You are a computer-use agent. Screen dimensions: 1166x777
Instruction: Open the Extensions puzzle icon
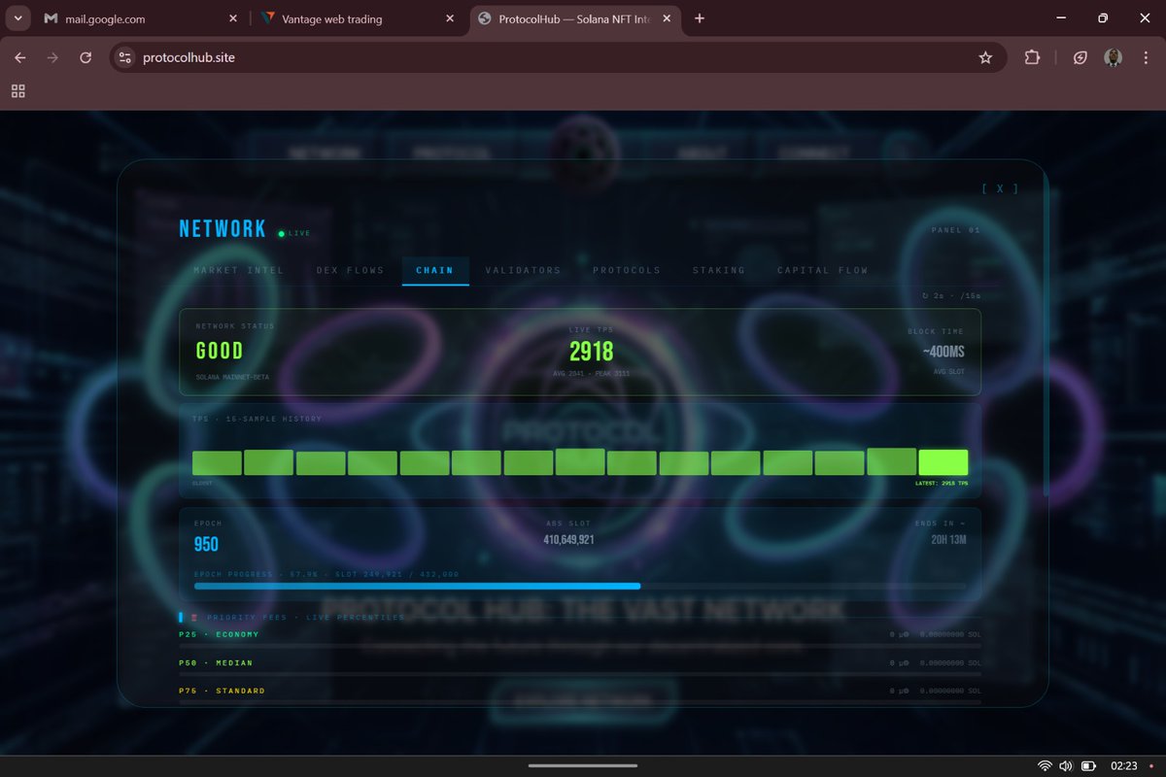1032,57
